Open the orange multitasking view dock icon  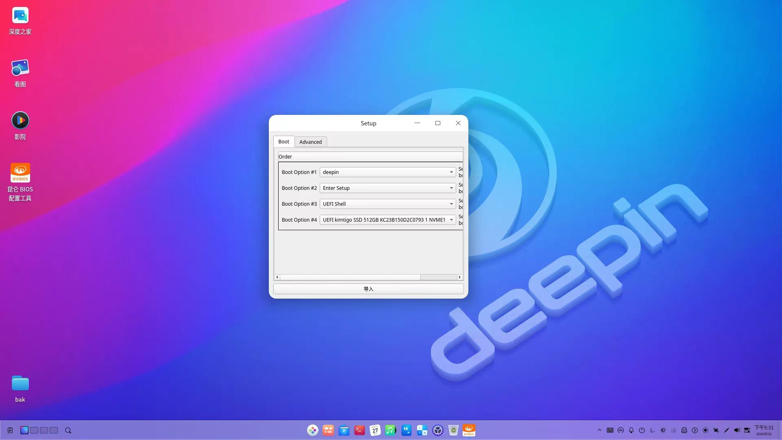(x=328, y=430)
